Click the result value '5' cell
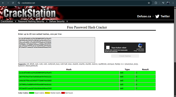The width and height of the screenshot is (176, 97). [145, 80]
